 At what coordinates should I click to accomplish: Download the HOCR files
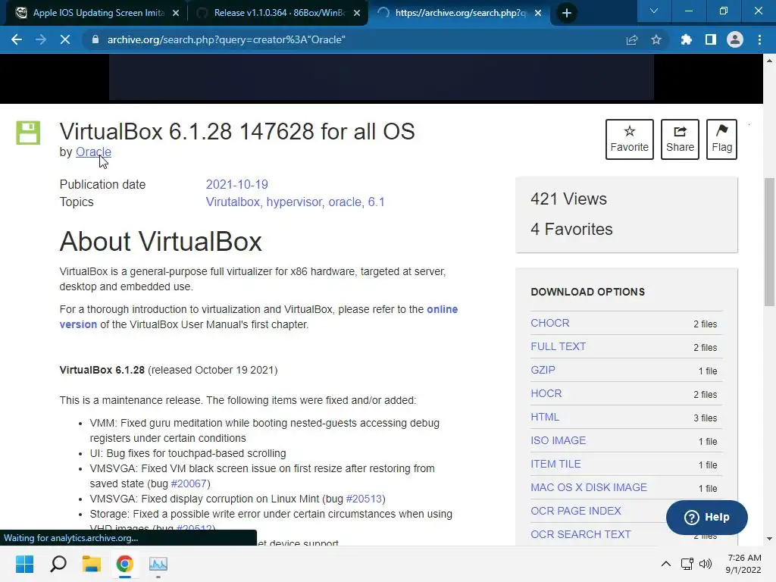click(546, 393)
